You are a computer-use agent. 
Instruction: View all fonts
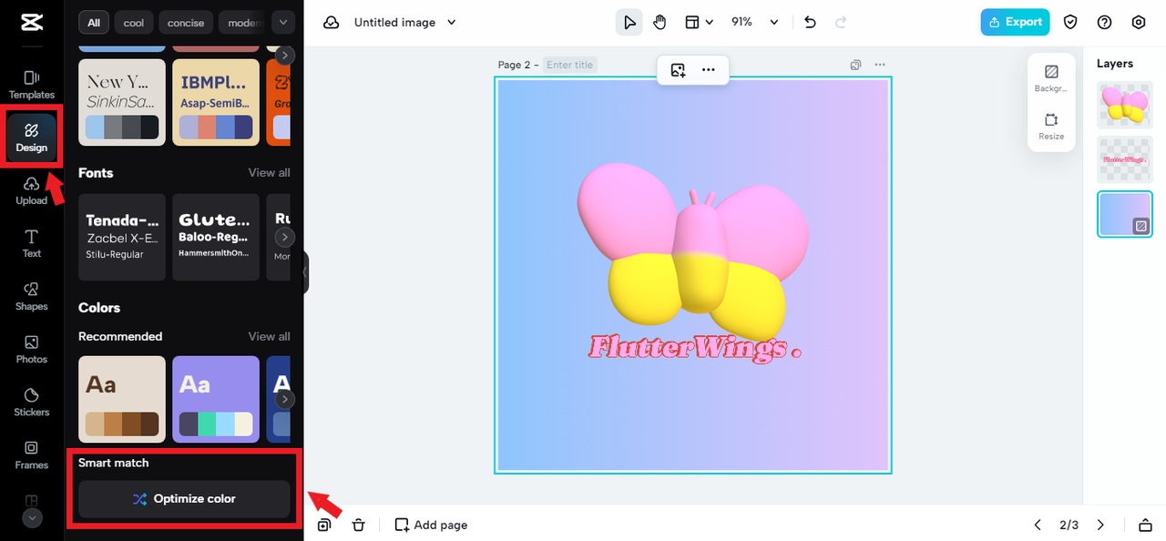coord(270,173)
